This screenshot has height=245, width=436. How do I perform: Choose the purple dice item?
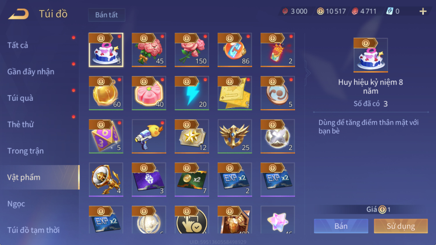(x=106, y=136)
